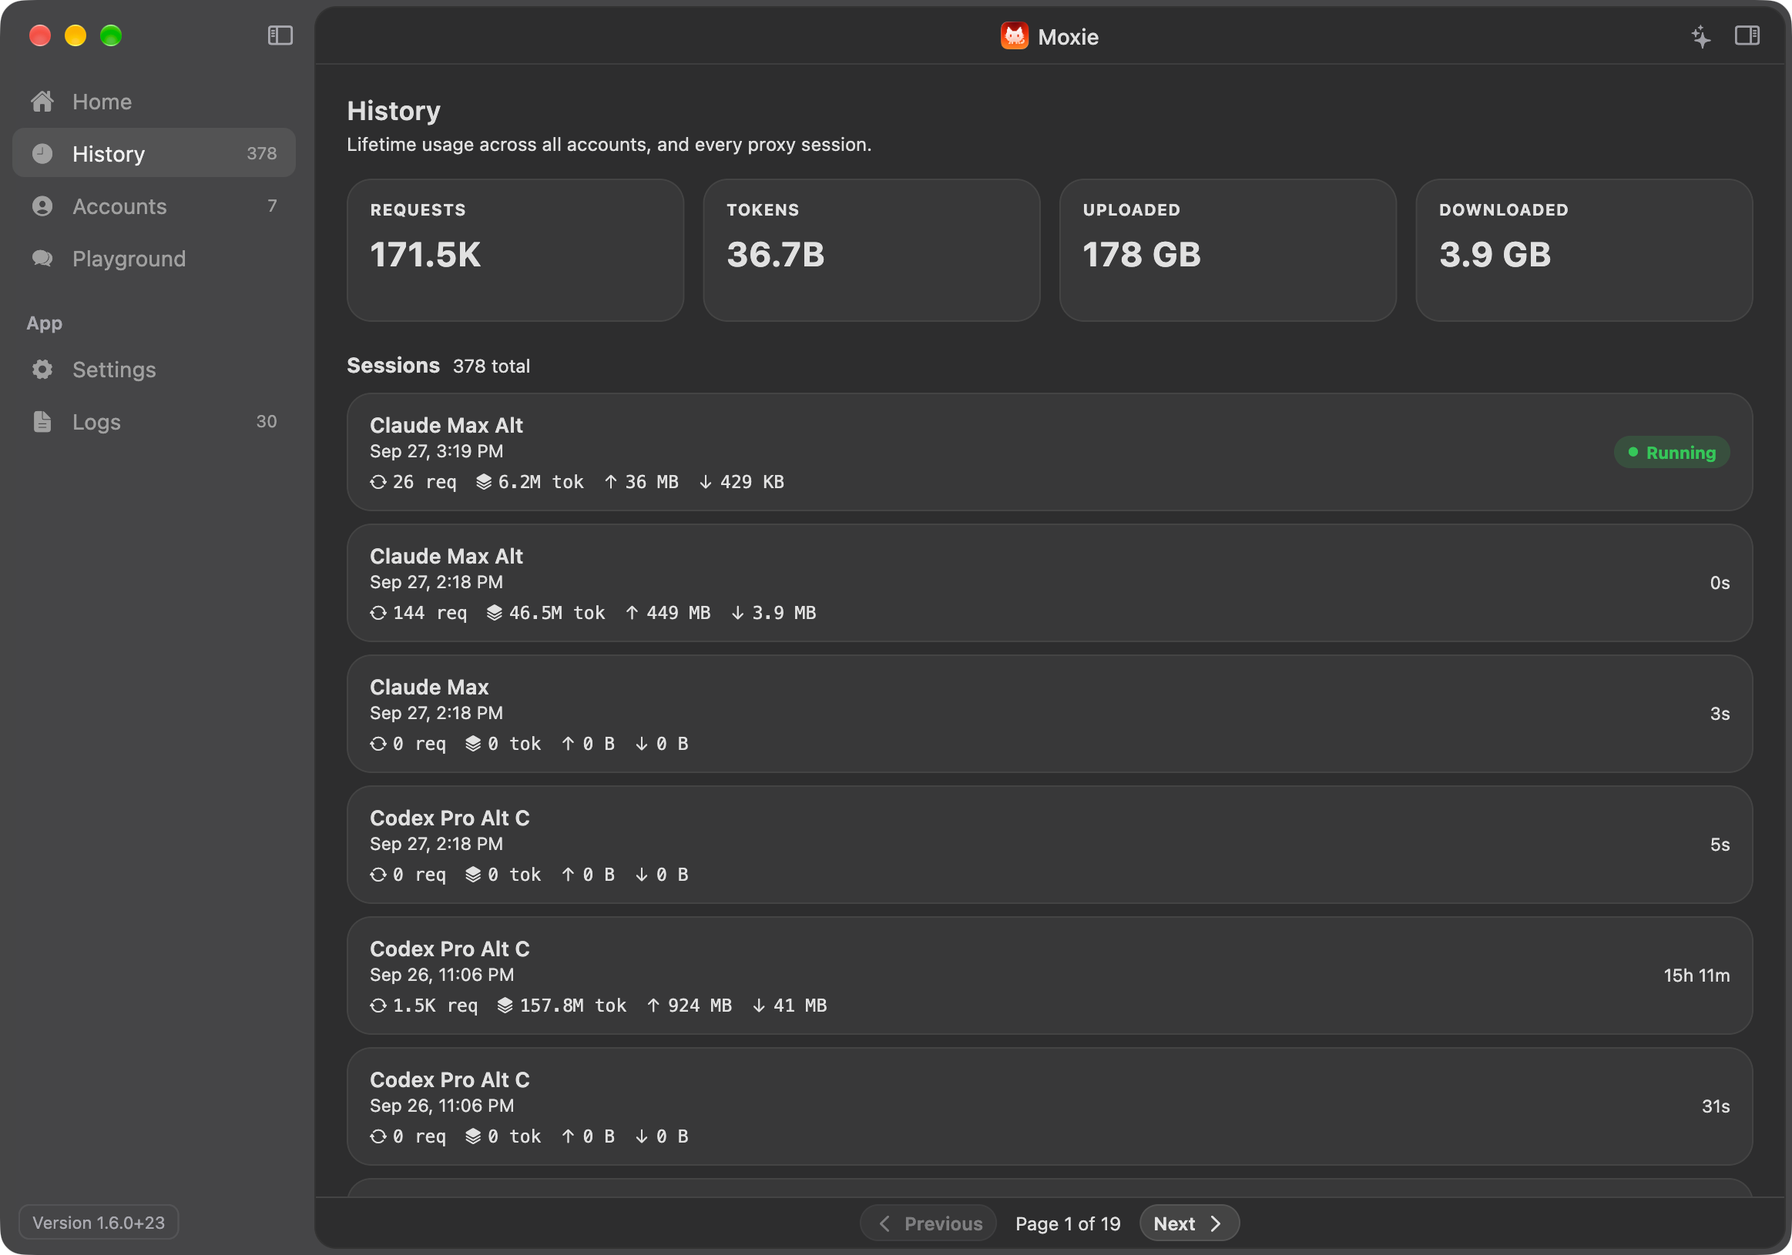Click upload arrow beside 449 MB
Viewport: 1792px width, 1255px height.
coord(633,613)
